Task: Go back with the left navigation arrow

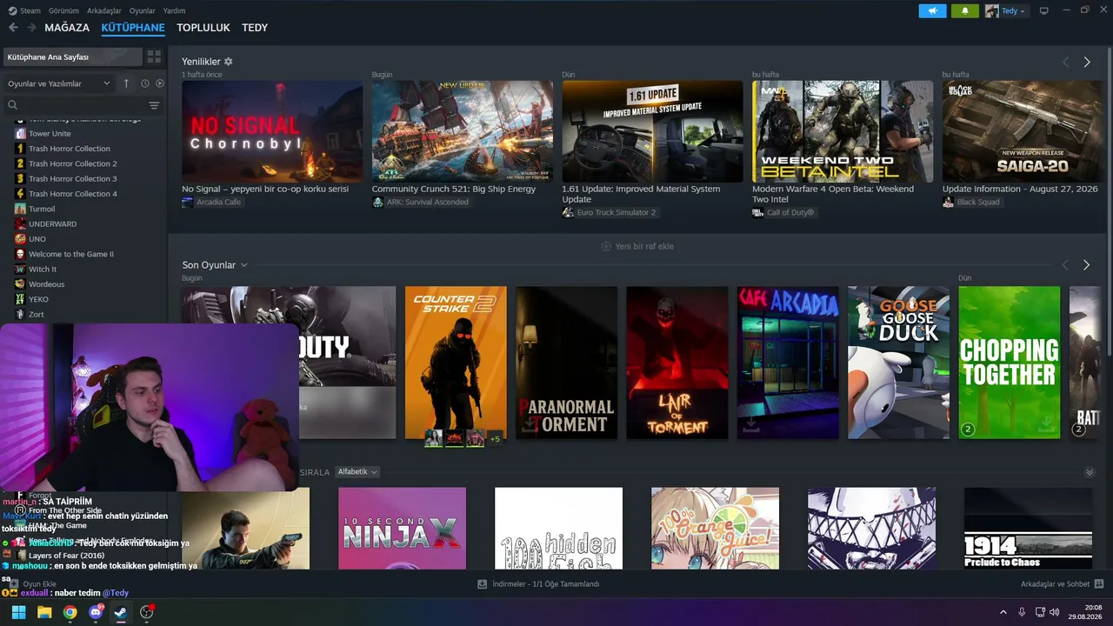Action: click(x=13, y=28)
